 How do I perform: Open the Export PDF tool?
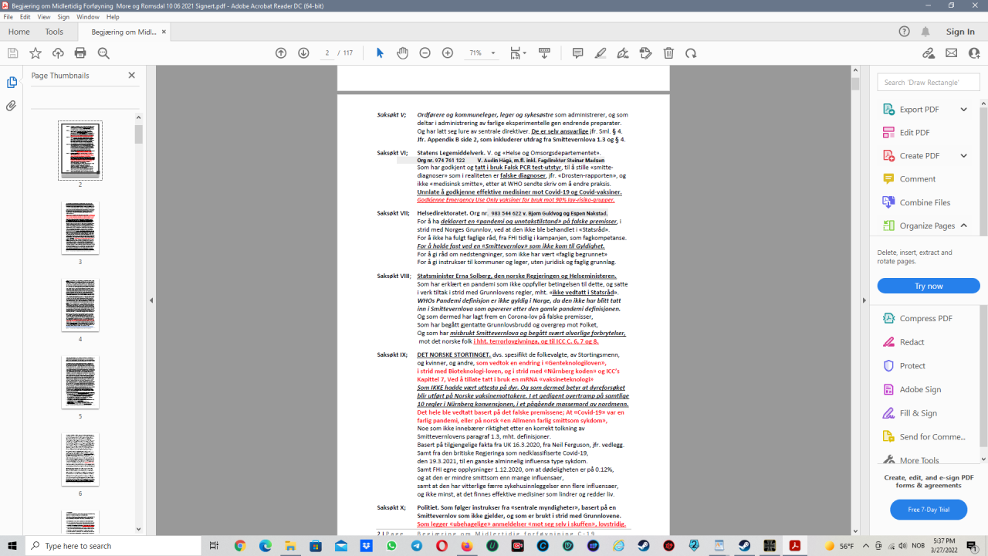click(x=919, y=110)
